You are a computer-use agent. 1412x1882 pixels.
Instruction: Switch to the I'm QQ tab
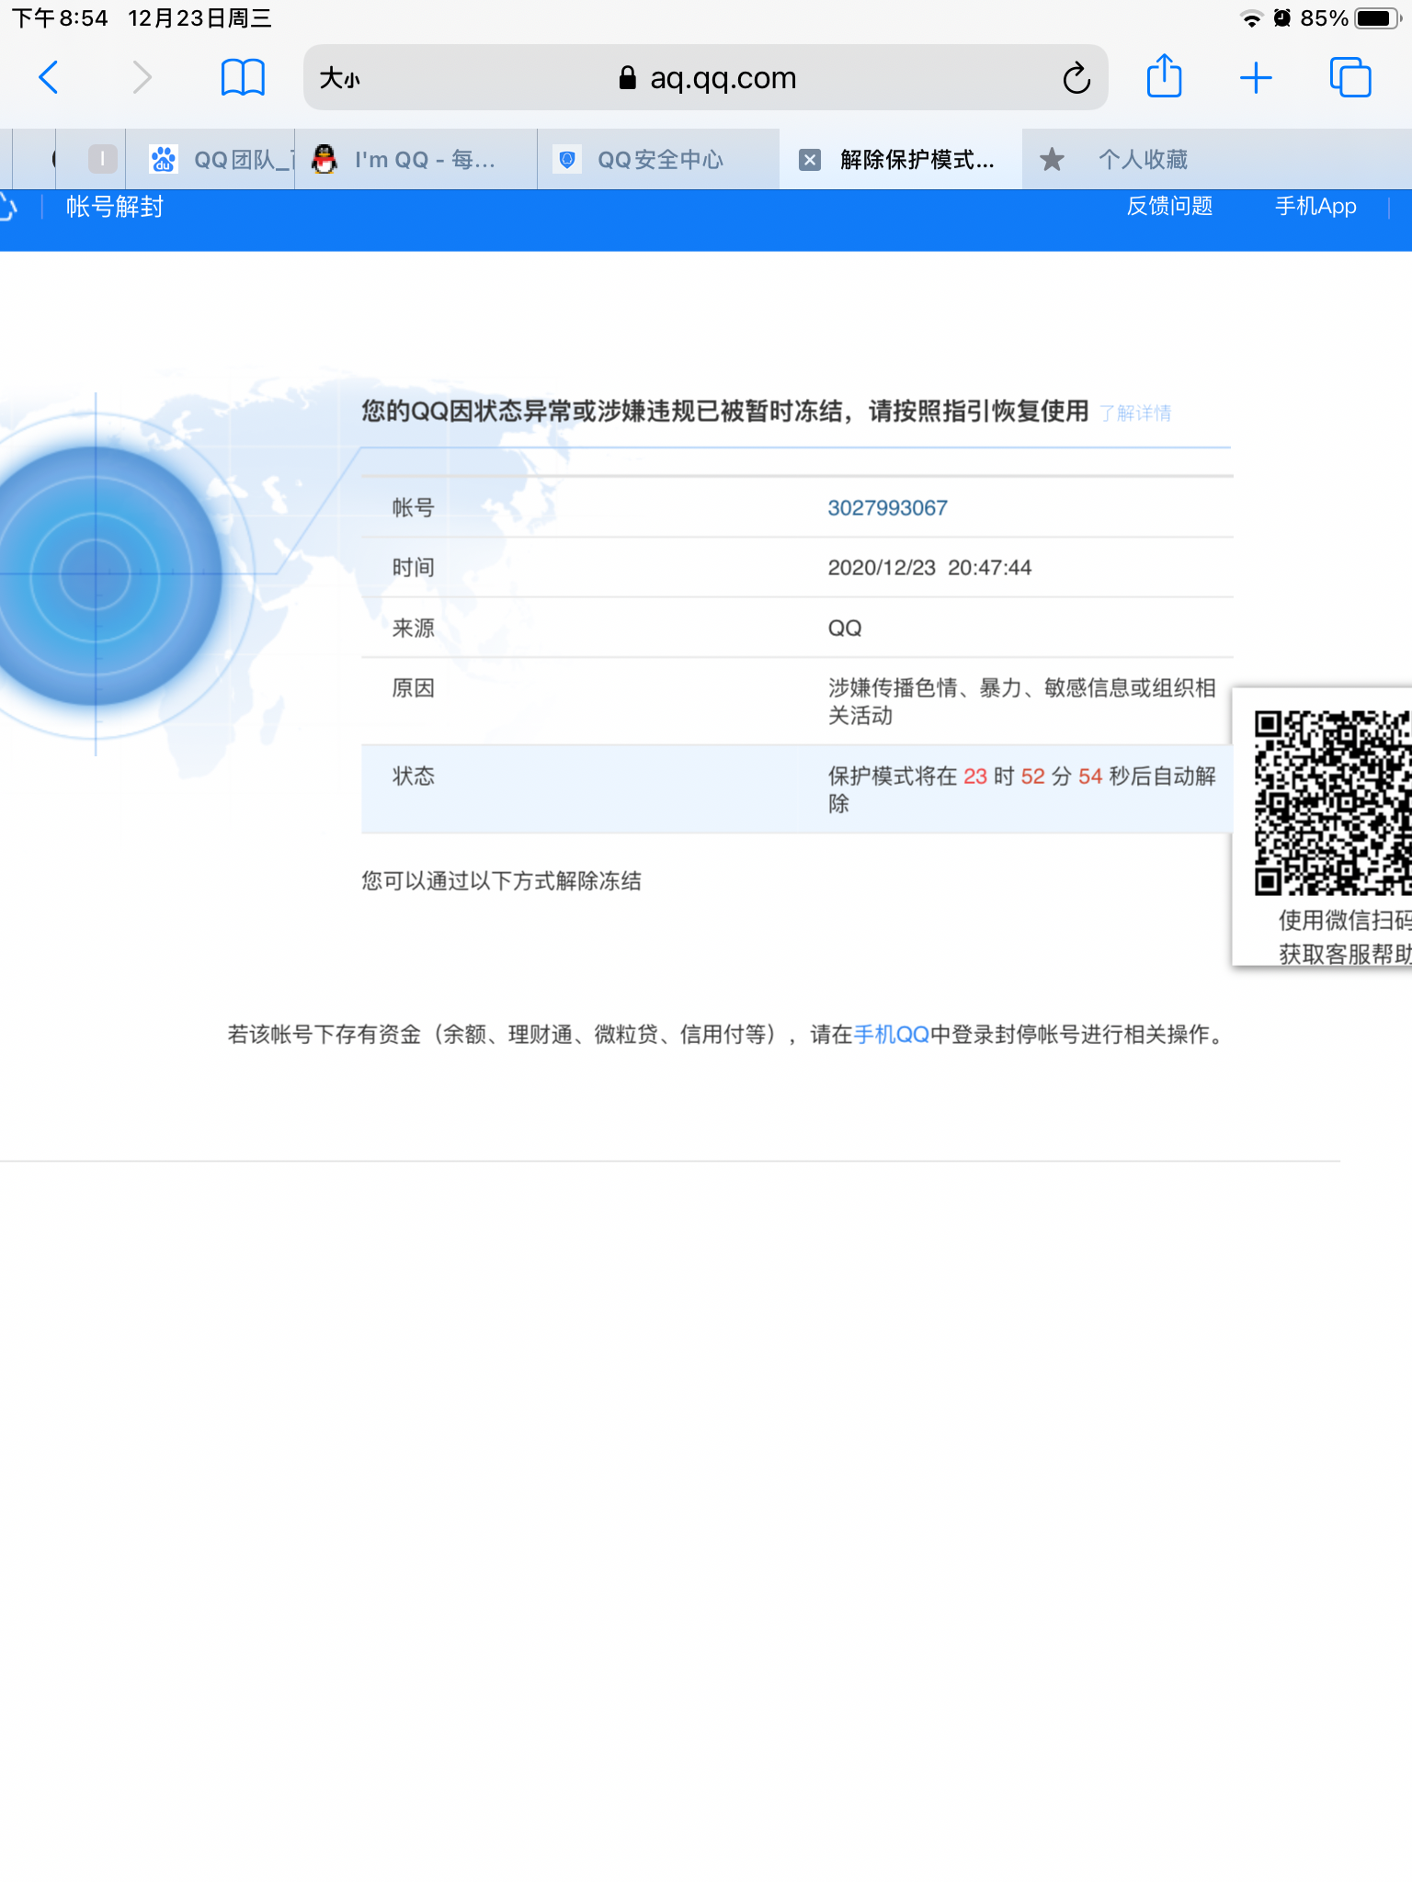point(416,160)
